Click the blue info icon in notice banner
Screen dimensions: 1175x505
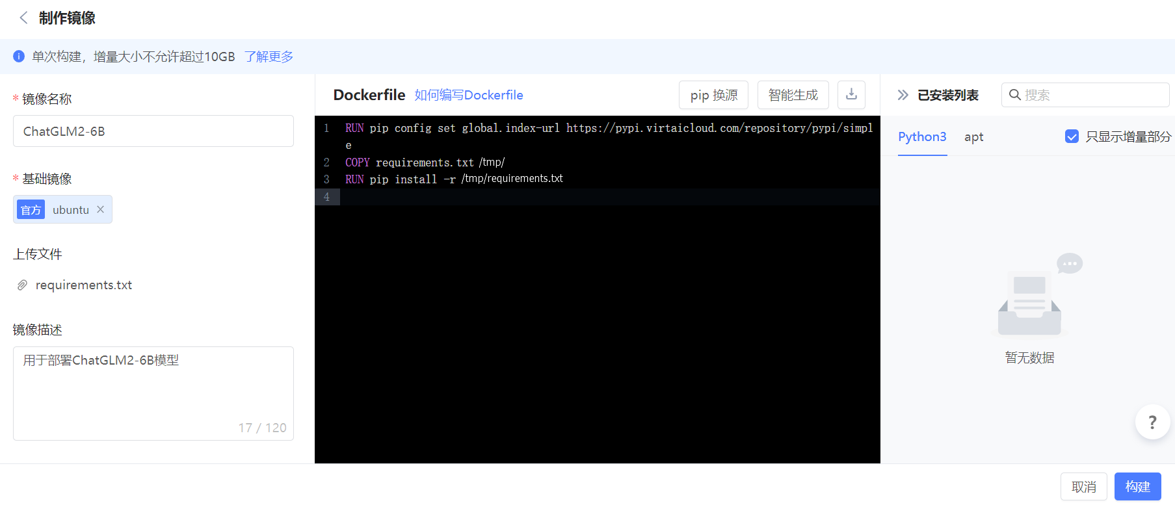click(x=19, y=57)
